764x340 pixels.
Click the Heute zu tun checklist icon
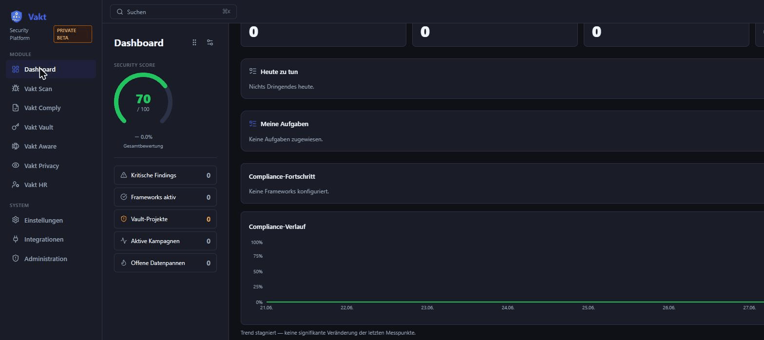click(253, 71)
